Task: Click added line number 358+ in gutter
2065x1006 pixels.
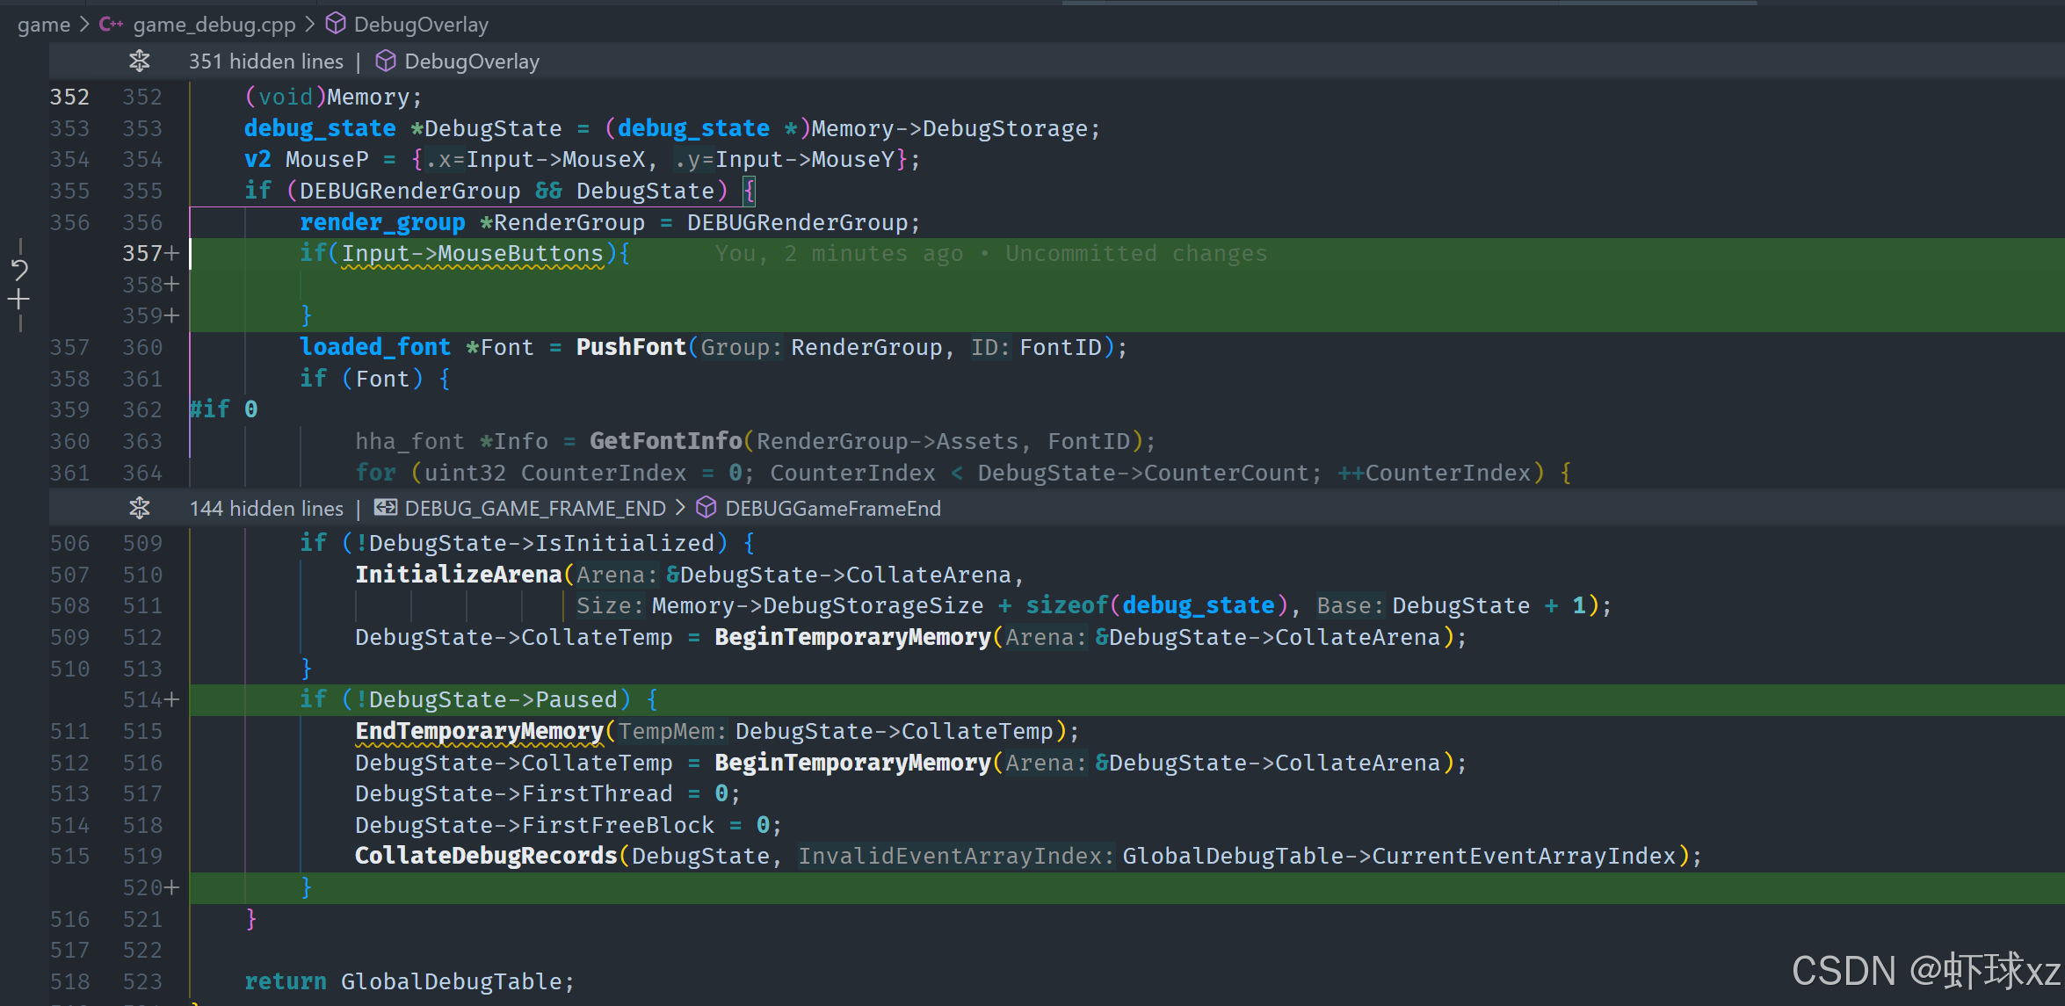Action: [x=151, y=285]
